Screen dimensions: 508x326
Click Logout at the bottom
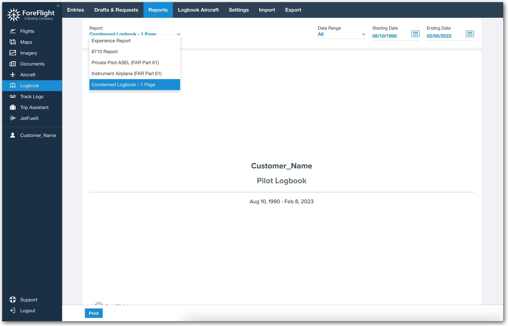pos(28,310)
